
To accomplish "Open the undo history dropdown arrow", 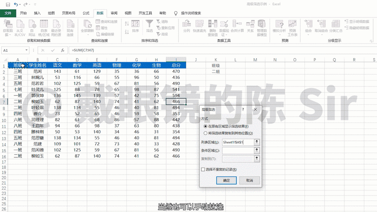I will (x=20, y=4).
